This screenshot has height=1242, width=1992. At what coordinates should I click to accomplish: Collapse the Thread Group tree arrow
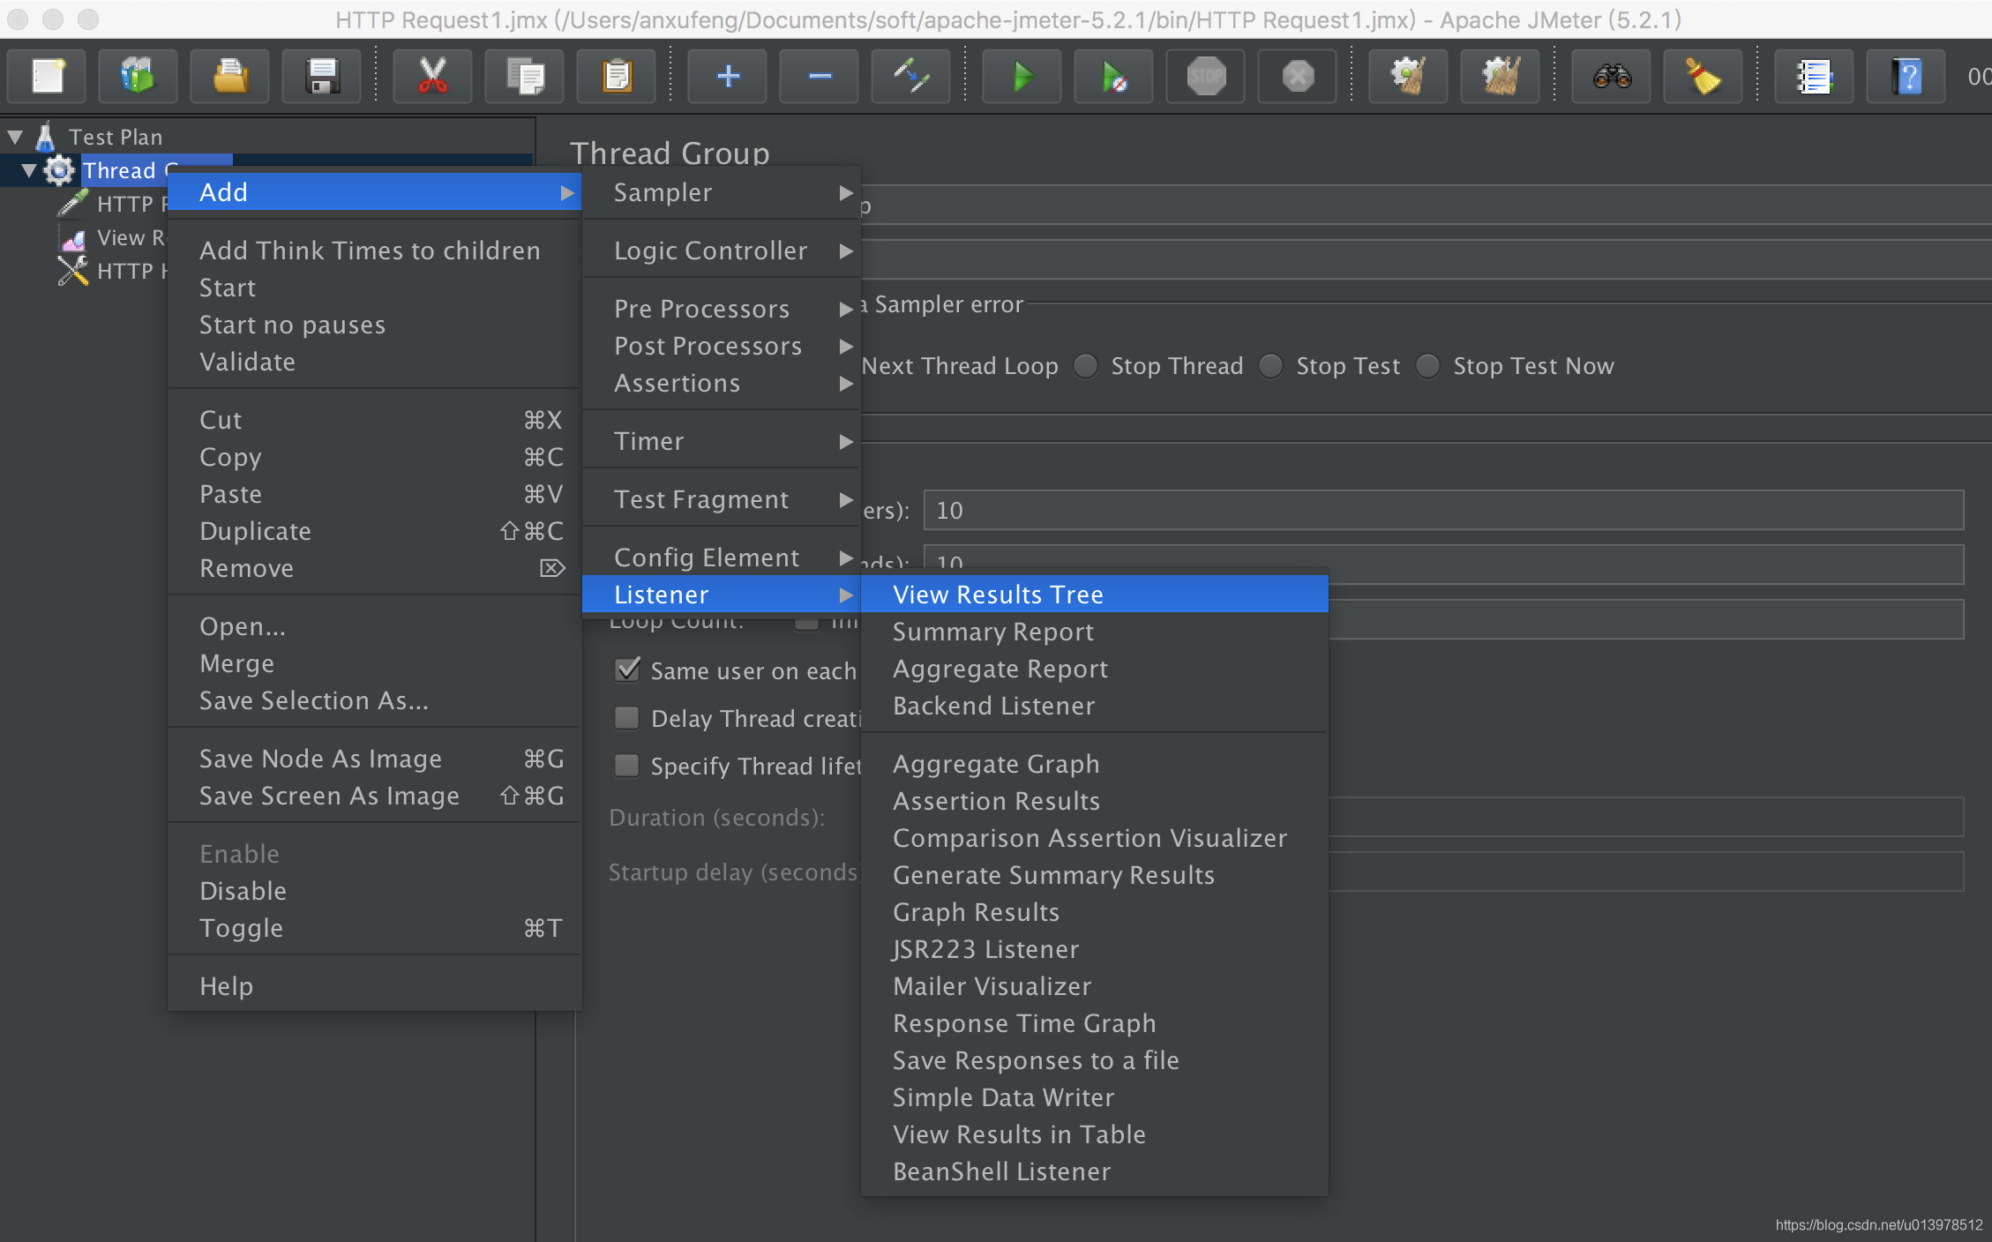pos(29,170)
